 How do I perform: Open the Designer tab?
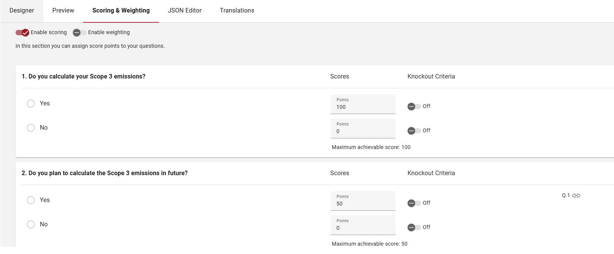(22, 11)
